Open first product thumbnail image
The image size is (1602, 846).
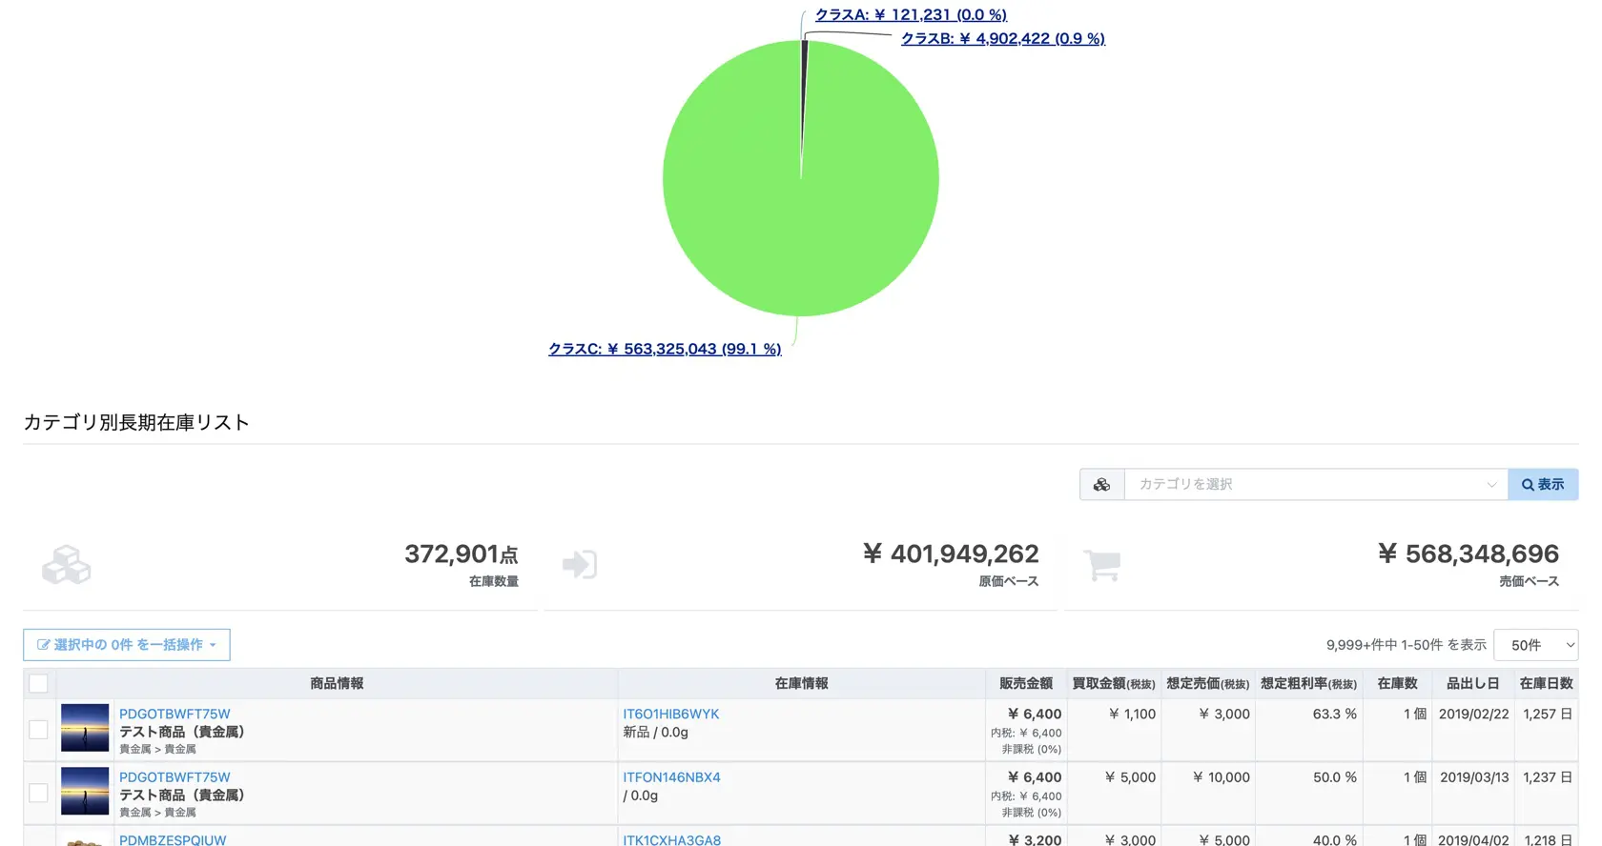tap(85, 729)
